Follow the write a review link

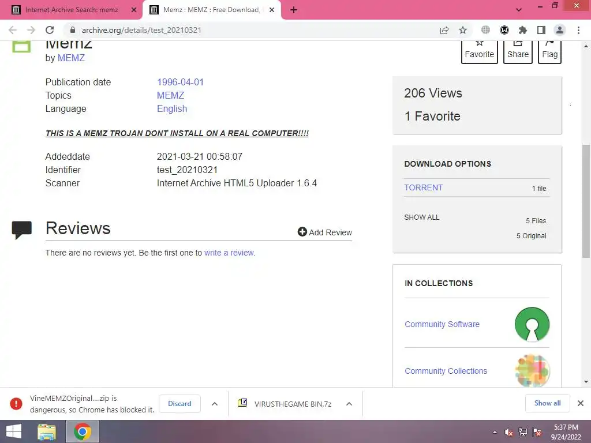229,253
